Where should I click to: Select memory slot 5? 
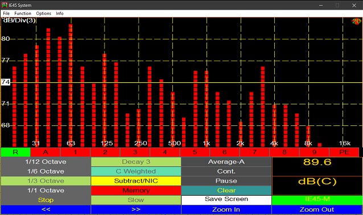pos(195,152)
